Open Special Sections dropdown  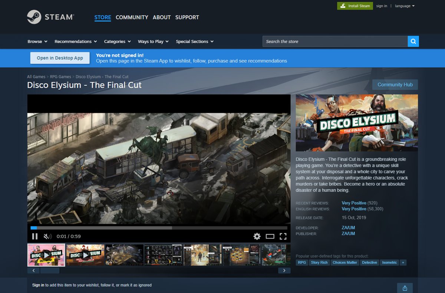pyautogui.click(x=195, y=42)
